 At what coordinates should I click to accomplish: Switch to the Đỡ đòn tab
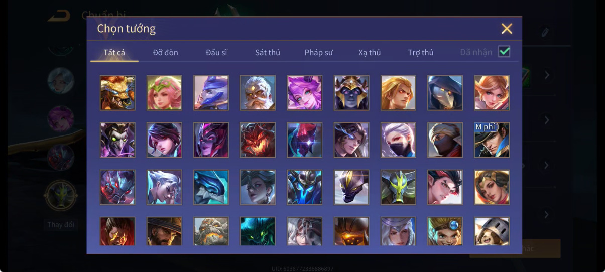(x=165, y=52)
